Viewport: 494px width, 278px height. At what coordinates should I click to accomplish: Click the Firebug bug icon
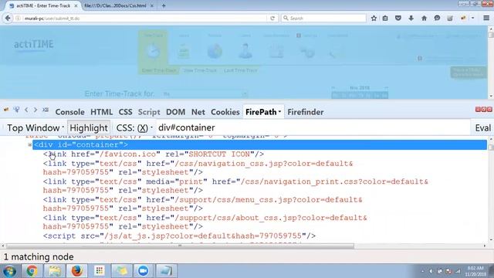[6, 110]
